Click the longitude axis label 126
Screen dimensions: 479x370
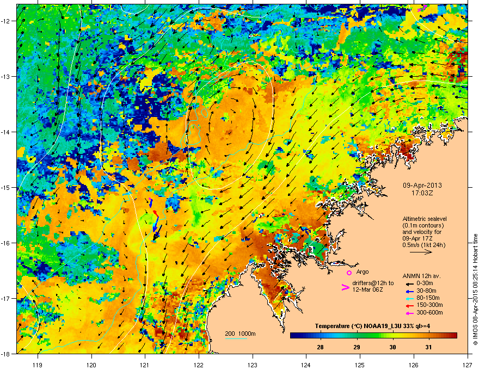point(414,365)
